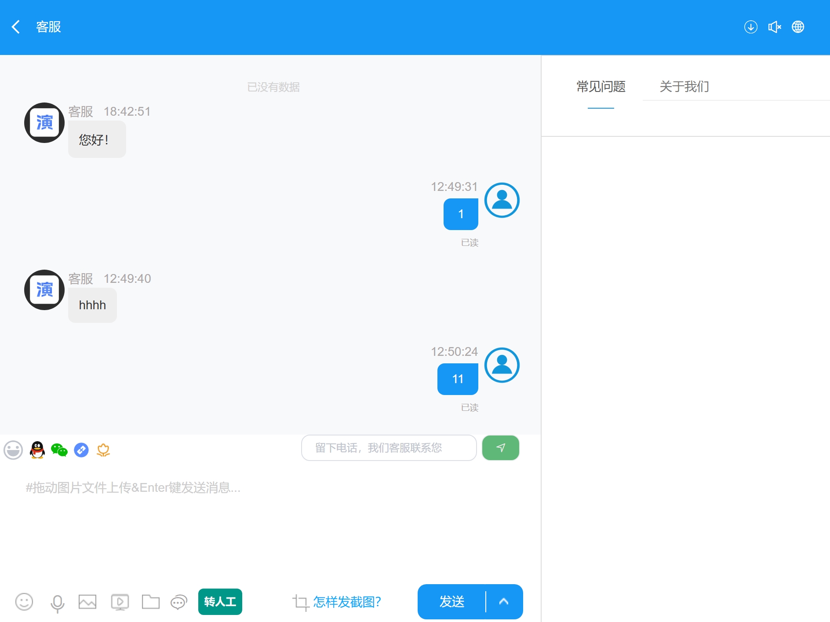Open the emoji picker in bottom toolbar
Image resolution: width=830 pixels, height=622 pixels.
24,602
